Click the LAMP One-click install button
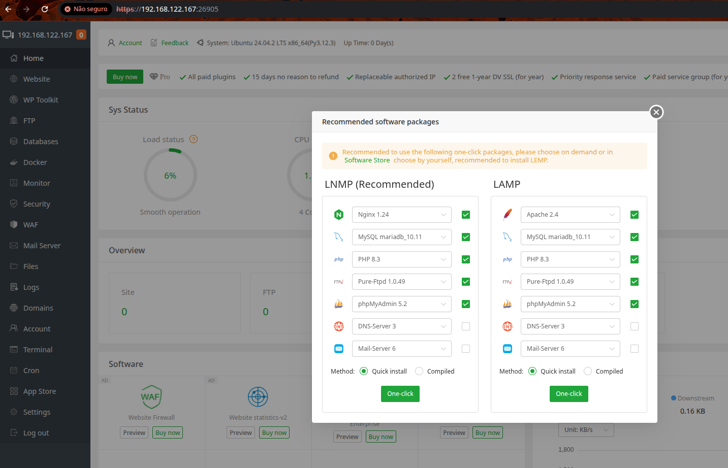 coord(569,394)
